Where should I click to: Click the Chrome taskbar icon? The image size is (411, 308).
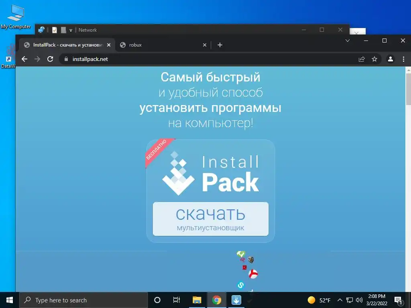[216, 300]
